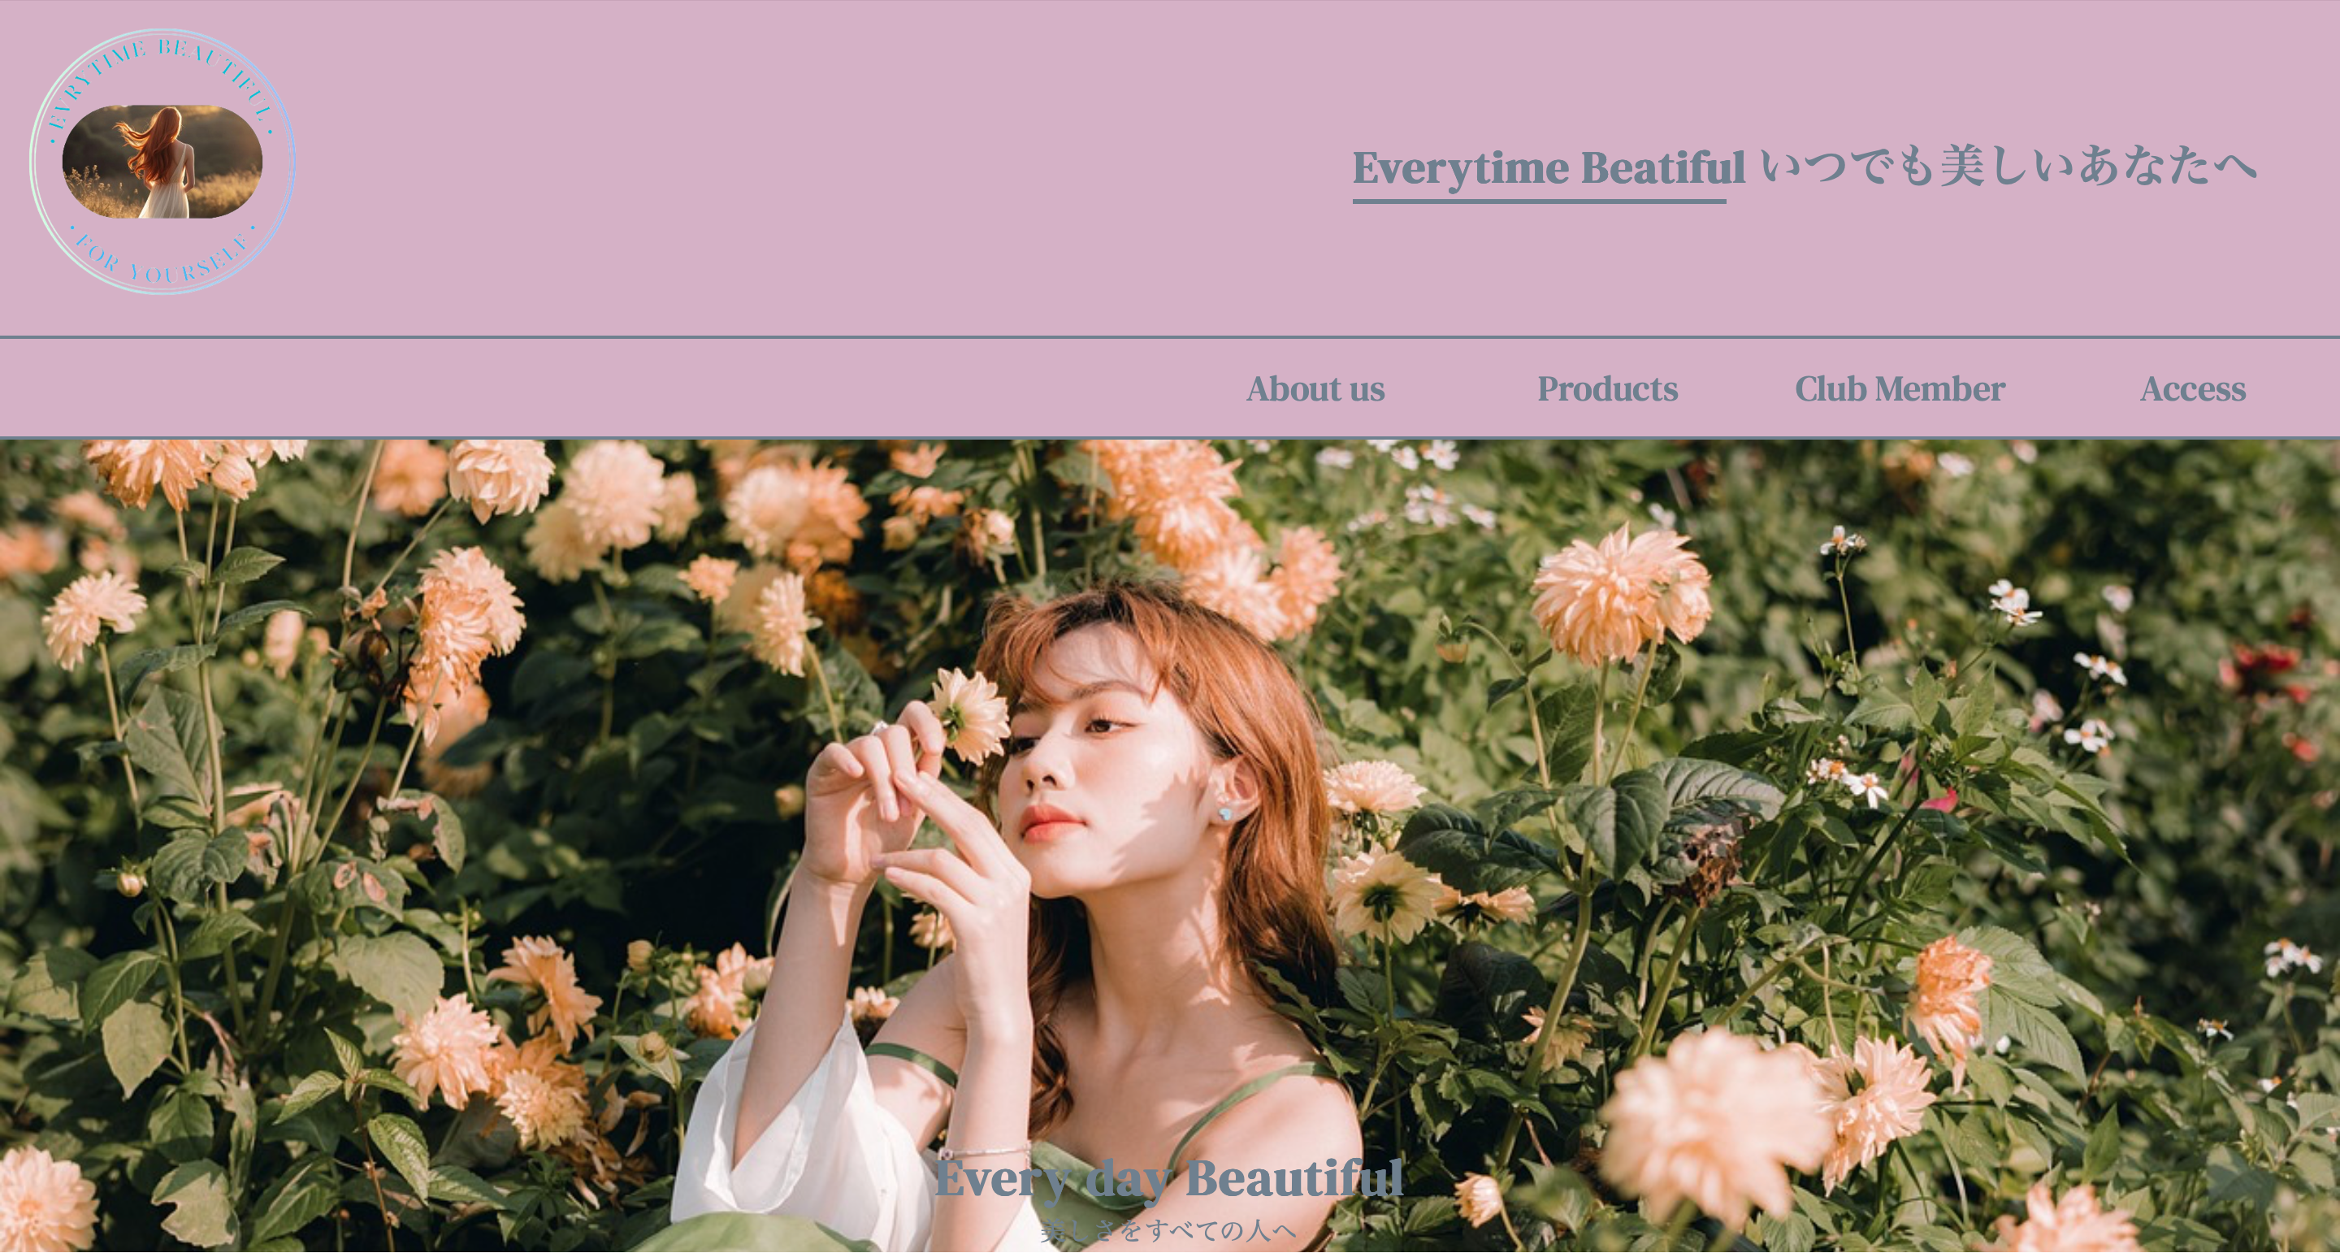Image resolution: width=2340 pixels, height=1253 pixels.
Task: Click the oval red-haired woman photo in logo
Action: (x=162, y=162)
